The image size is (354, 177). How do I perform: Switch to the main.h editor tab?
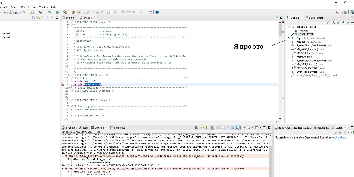point(70,18)
